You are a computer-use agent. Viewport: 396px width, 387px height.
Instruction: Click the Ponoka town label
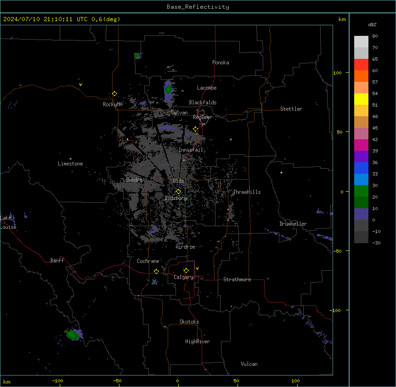221,63
